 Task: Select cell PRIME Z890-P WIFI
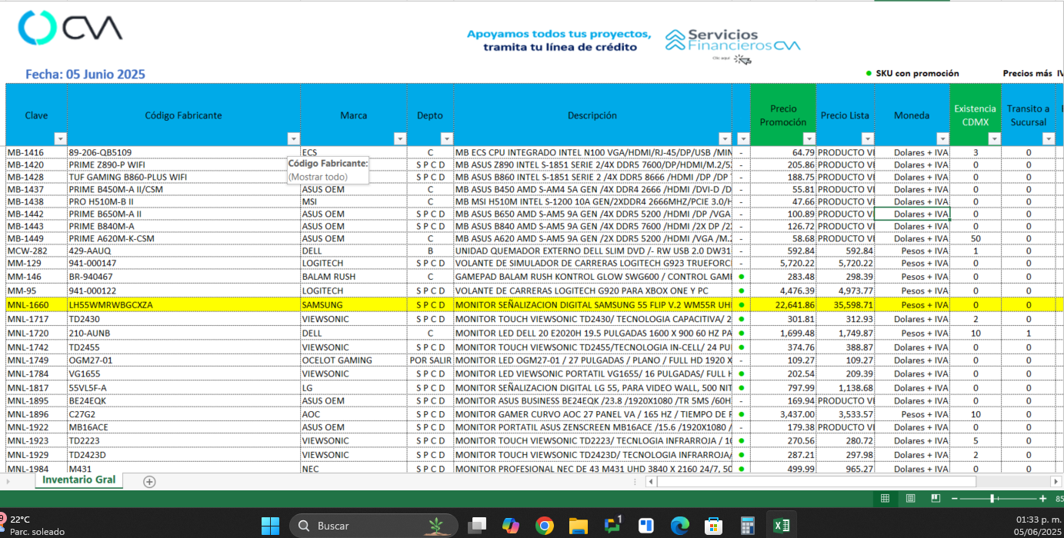[184, 164]
